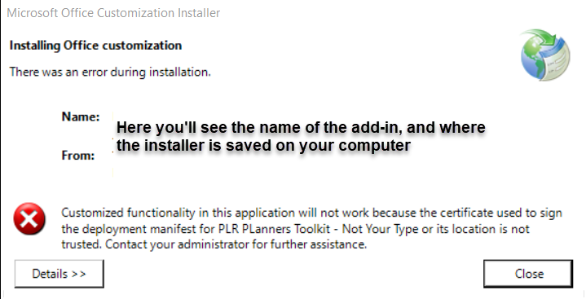Image resolution: width=586 pixels, height=299 pixels.
Task: Click the globe installer icon
Action: click(545, 55)
